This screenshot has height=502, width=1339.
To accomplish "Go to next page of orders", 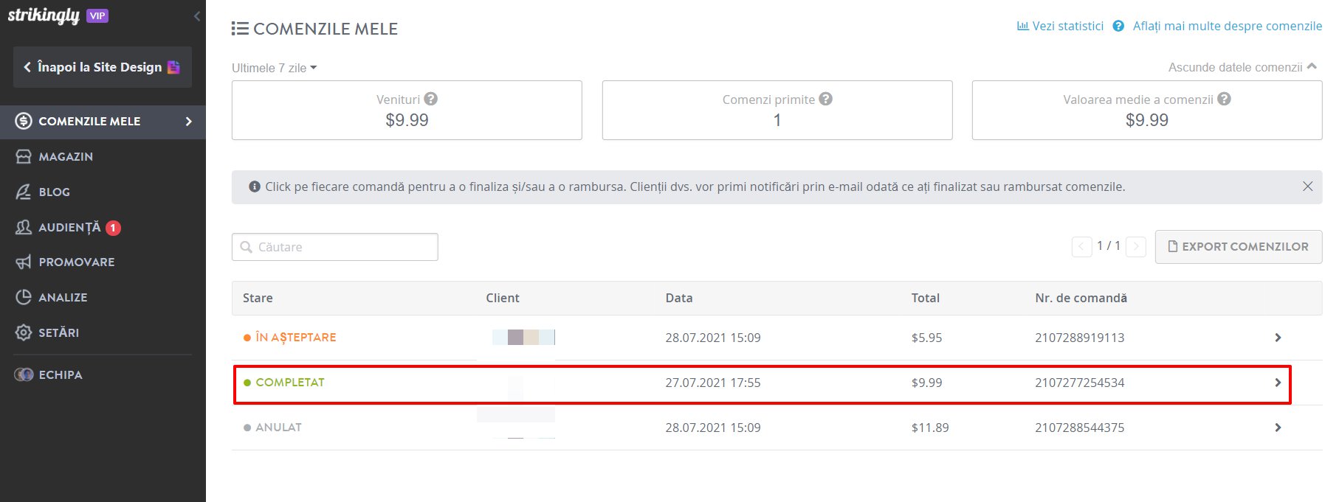I will pos(1136,246).
